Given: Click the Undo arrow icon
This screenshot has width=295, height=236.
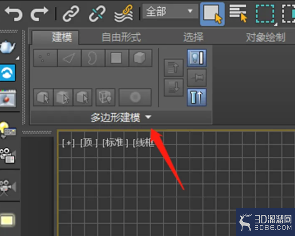Looking at the screenshot, I should [13, 13].
